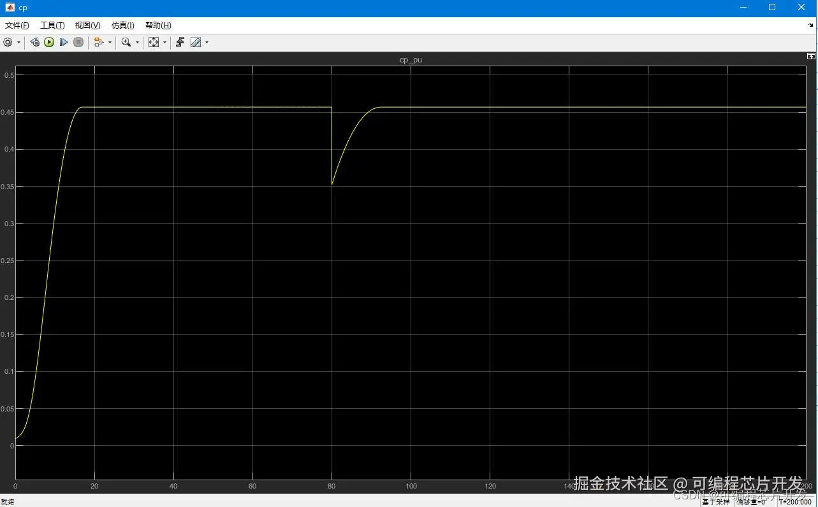The image size is (818, 507).
Task: Click the x-axis label 120
Action: [490, 486]
